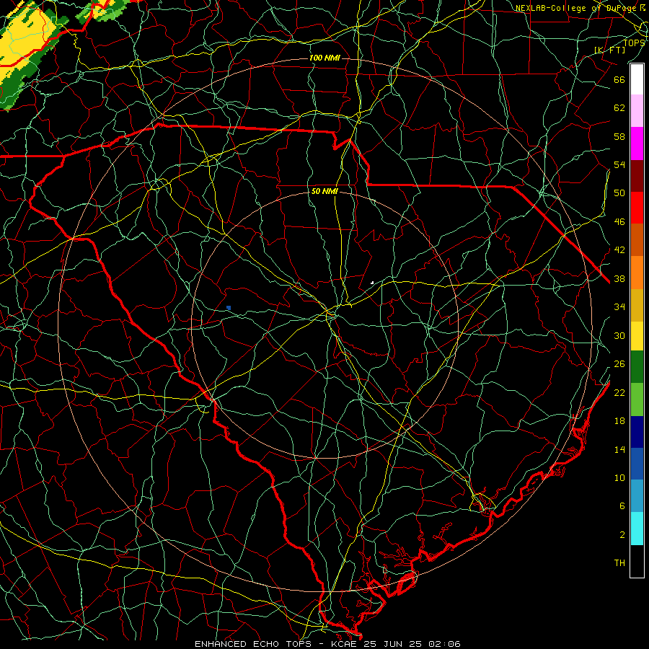Click the legend value 26
The width and height of the screenshot is (649, 649).
(x=619, y=364)
